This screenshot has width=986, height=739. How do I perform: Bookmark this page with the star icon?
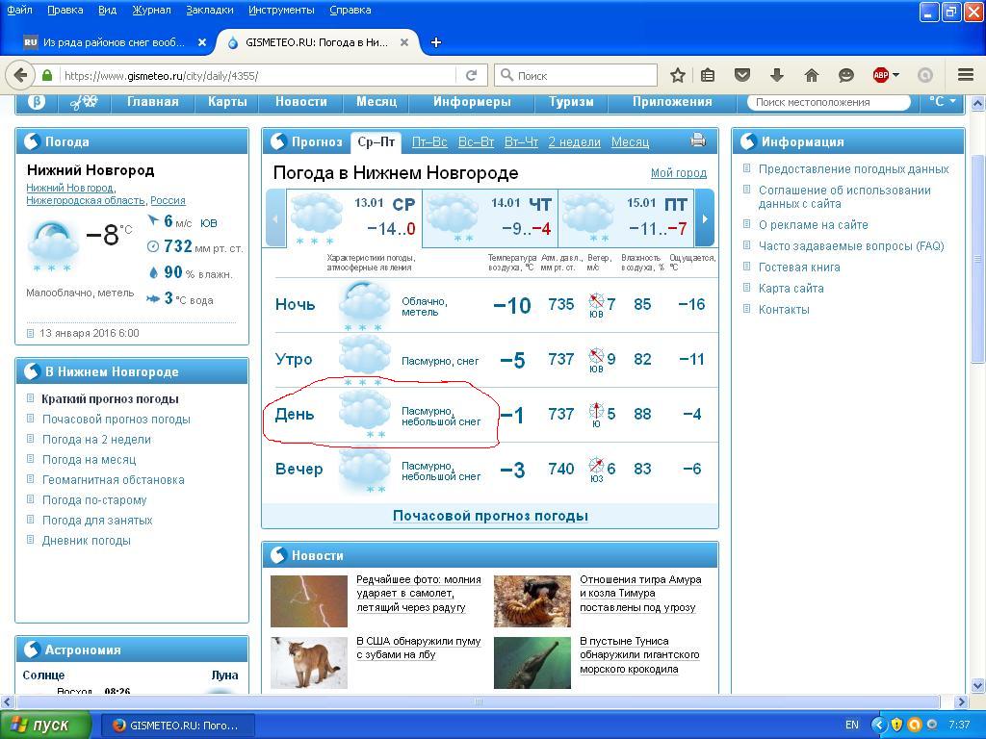(x=678, y=75)
